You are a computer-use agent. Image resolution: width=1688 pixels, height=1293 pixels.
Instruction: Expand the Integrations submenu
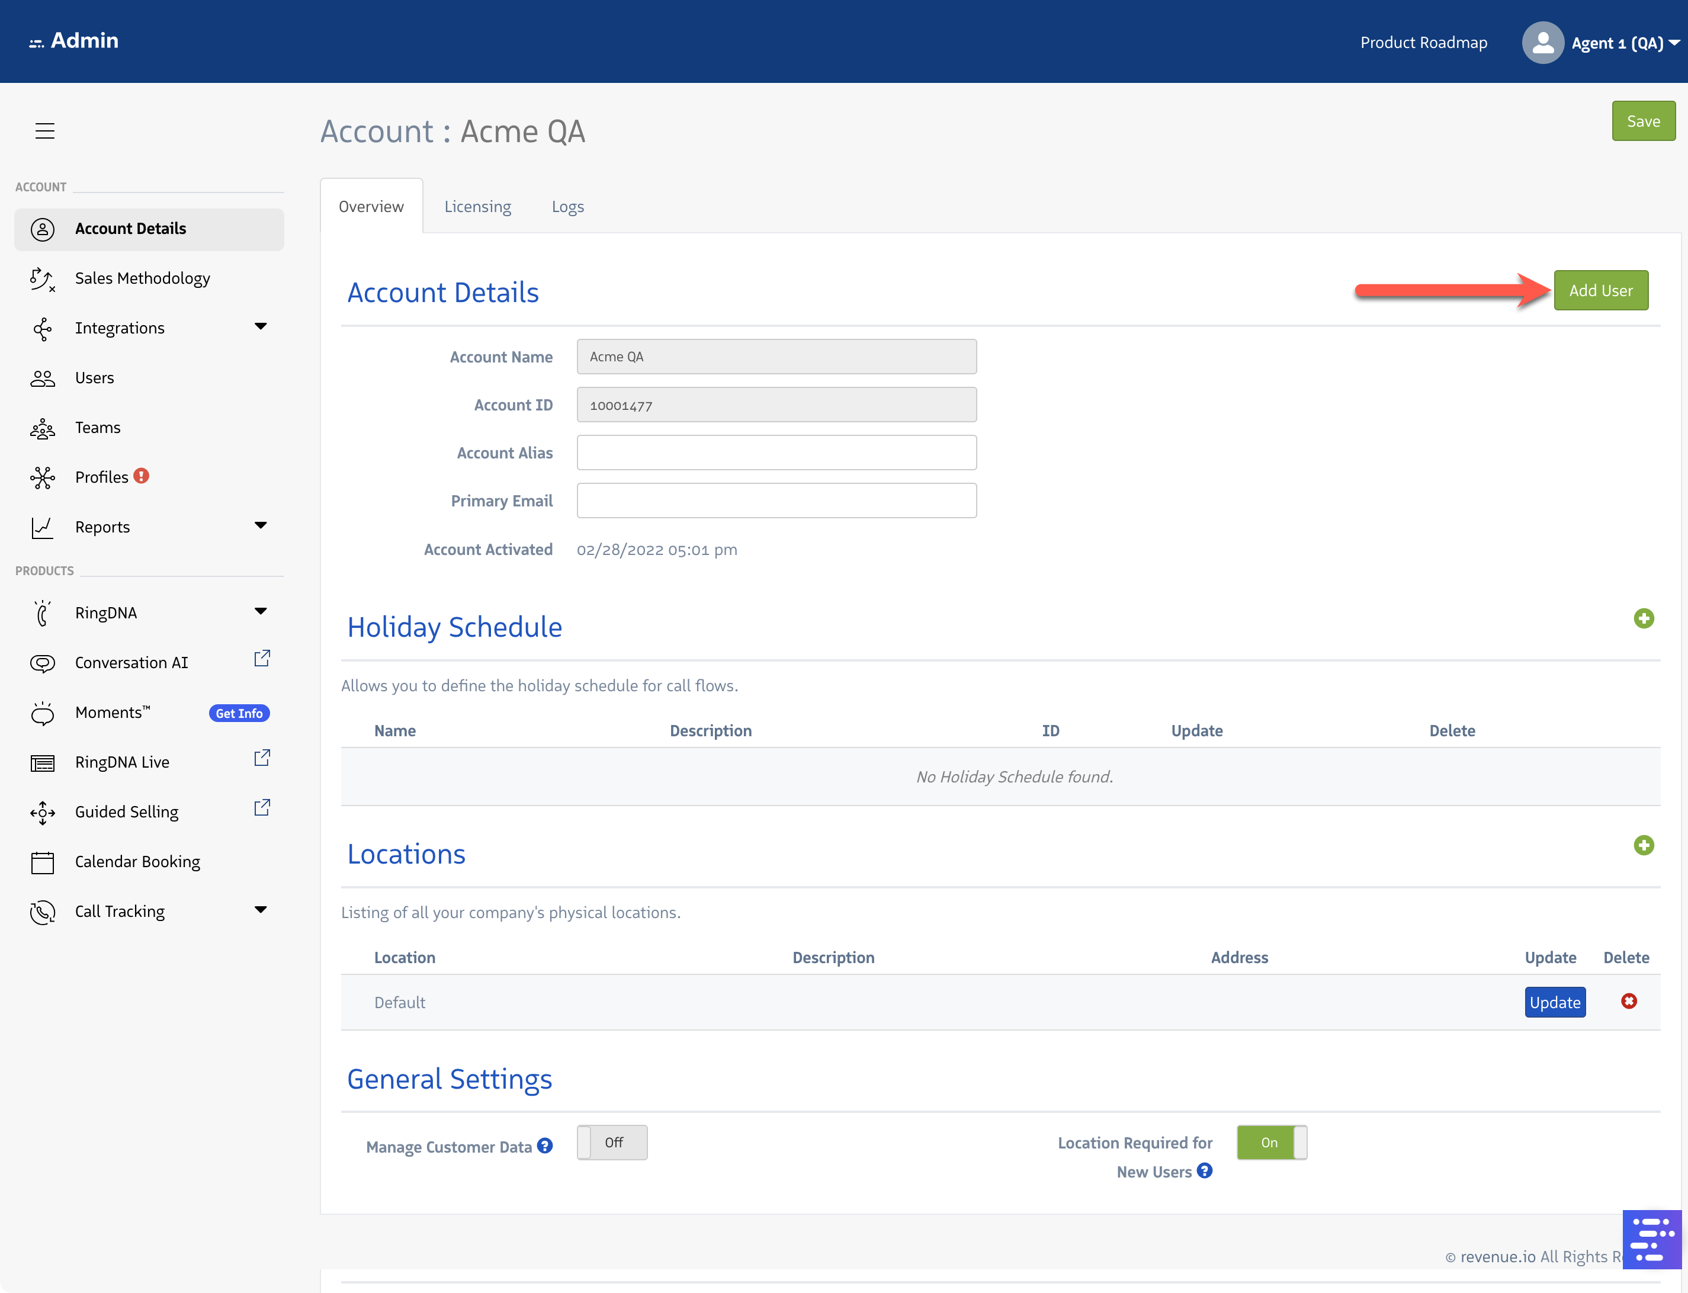coord(260,326)
